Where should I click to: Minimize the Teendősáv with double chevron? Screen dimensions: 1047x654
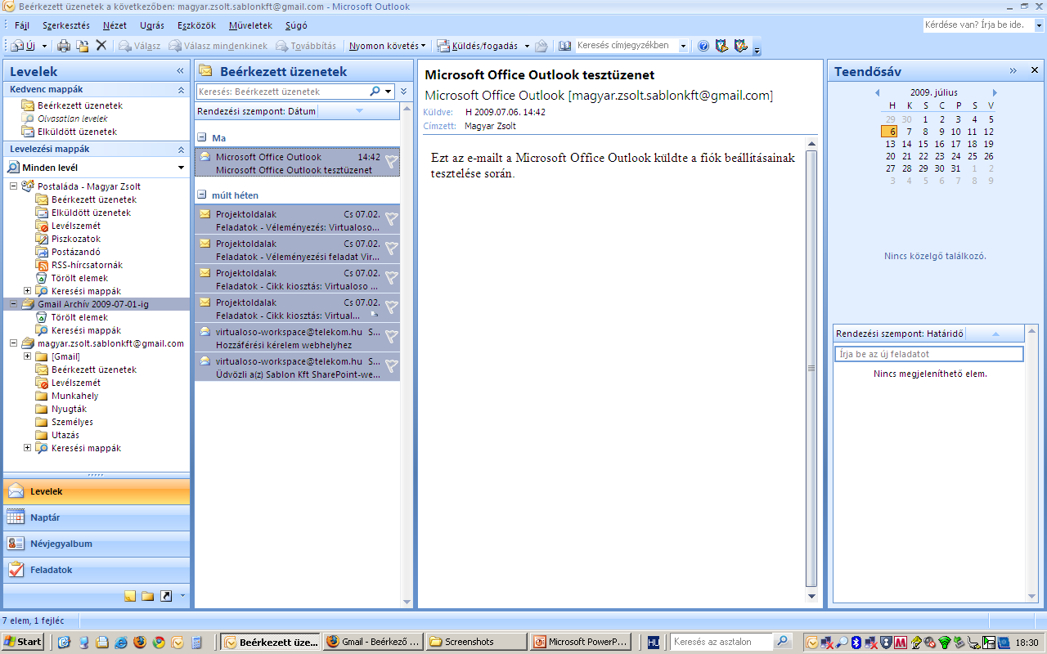click(x=1013, y=71)
